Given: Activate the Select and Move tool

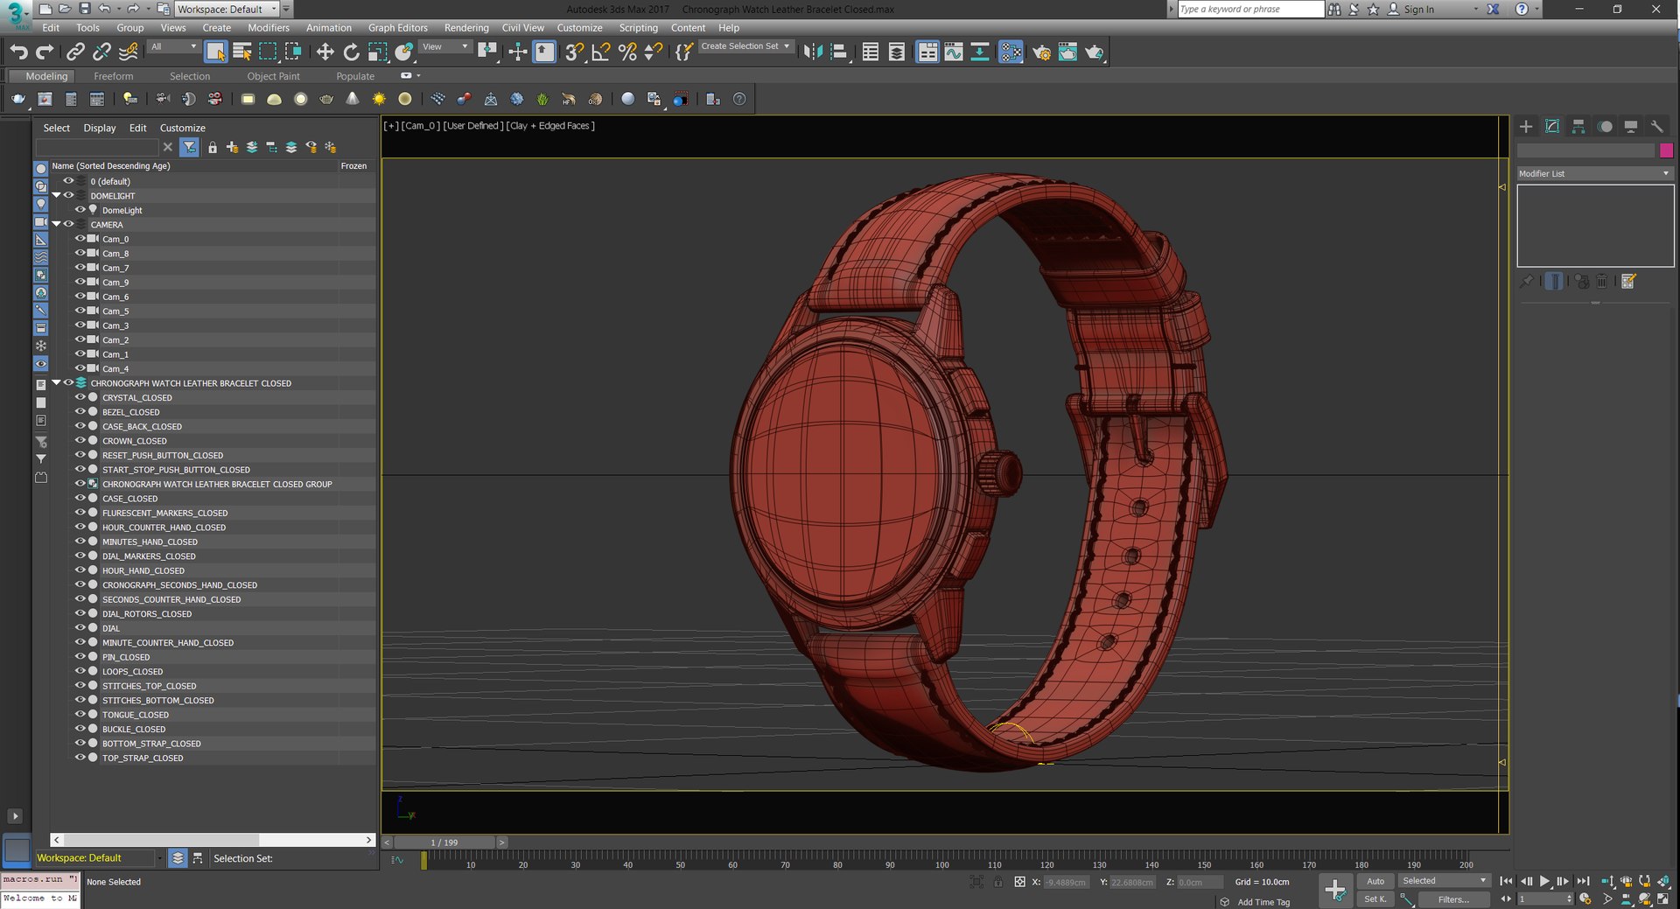Looking at the screenshot, I should click(x=325, y=52).
